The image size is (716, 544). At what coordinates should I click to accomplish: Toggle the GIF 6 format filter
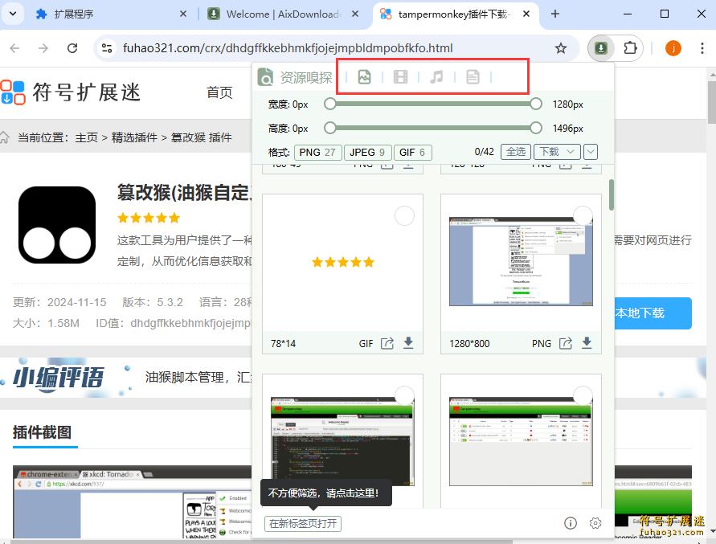pyautogui.click(x=412, y=152)
